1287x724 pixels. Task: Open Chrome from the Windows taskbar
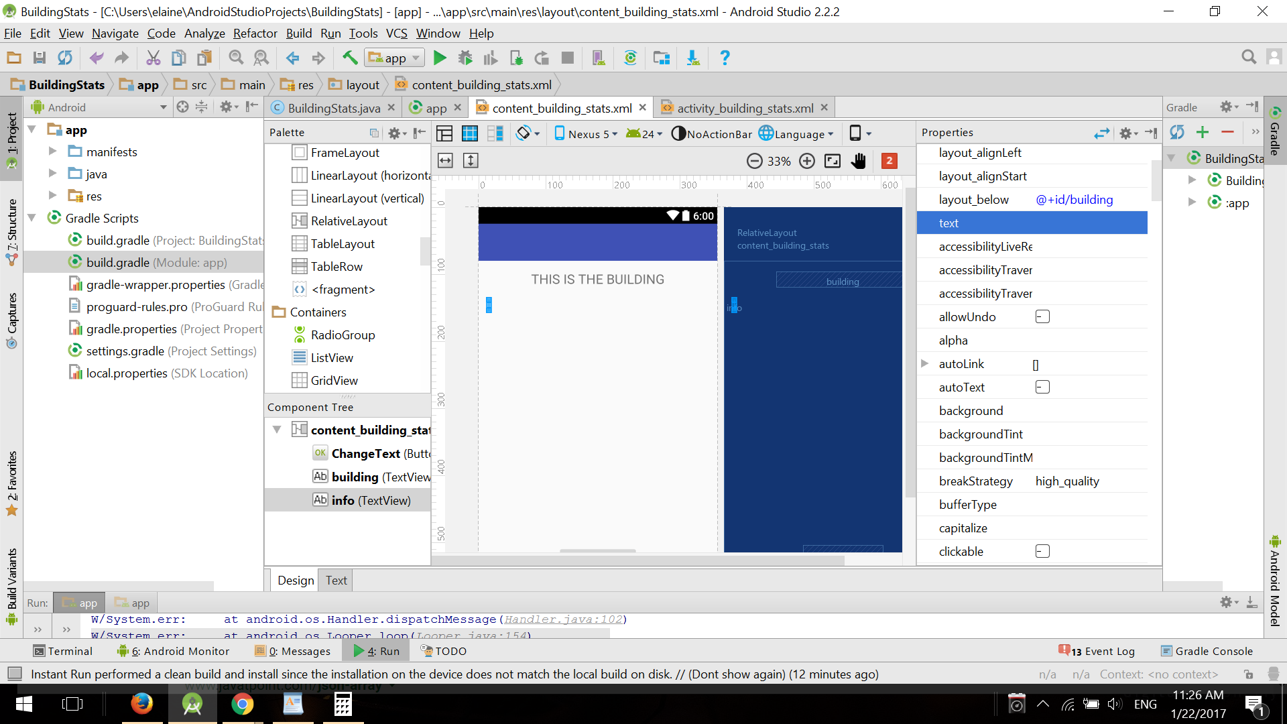coord(242,705)
